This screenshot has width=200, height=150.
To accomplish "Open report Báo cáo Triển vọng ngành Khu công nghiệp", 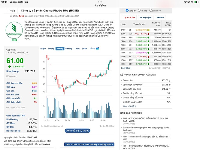I will [x=146, y=129].
